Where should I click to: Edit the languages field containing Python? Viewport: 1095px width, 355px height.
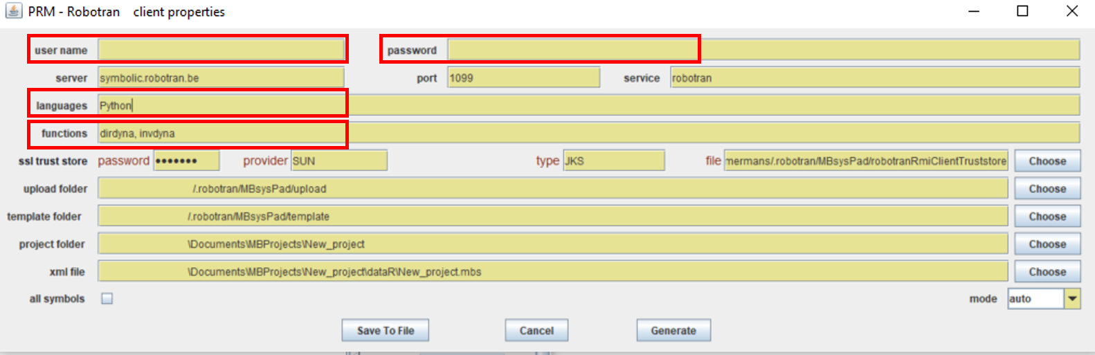click(x=589, y=105)
